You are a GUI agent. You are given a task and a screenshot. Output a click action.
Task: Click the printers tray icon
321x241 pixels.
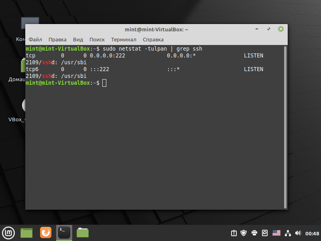click(254, 233)
